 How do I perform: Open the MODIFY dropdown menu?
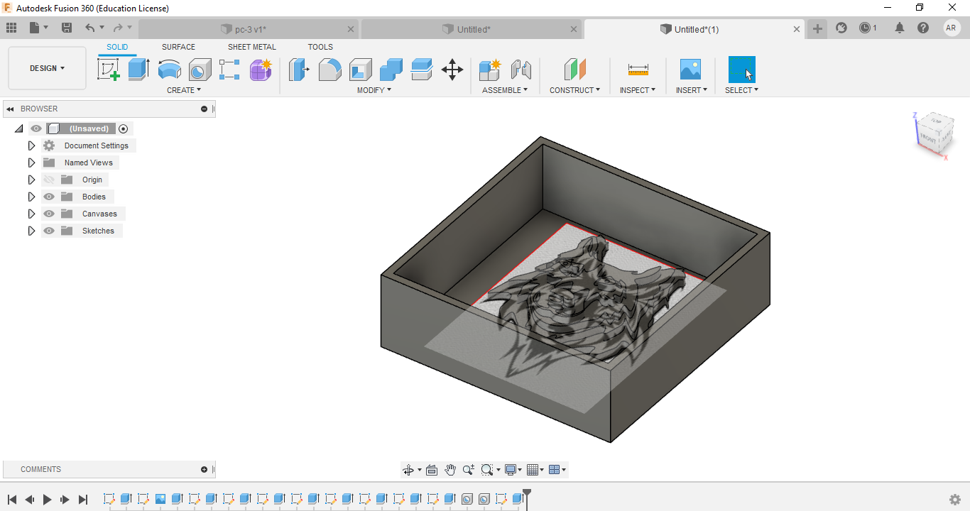click(374, 90)
